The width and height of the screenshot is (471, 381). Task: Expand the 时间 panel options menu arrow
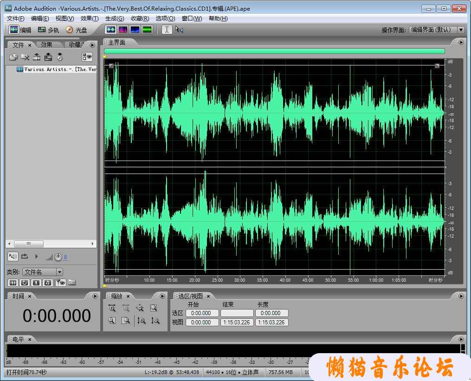95,296
